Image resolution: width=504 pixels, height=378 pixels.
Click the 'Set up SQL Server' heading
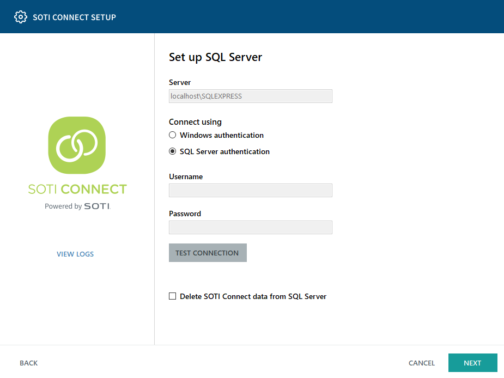tap(215, 57)
